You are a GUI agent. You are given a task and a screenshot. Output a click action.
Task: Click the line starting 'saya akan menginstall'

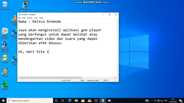(x=60, y=30)
